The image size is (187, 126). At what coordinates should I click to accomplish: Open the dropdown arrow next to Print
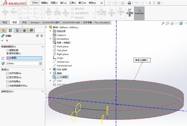133,3
